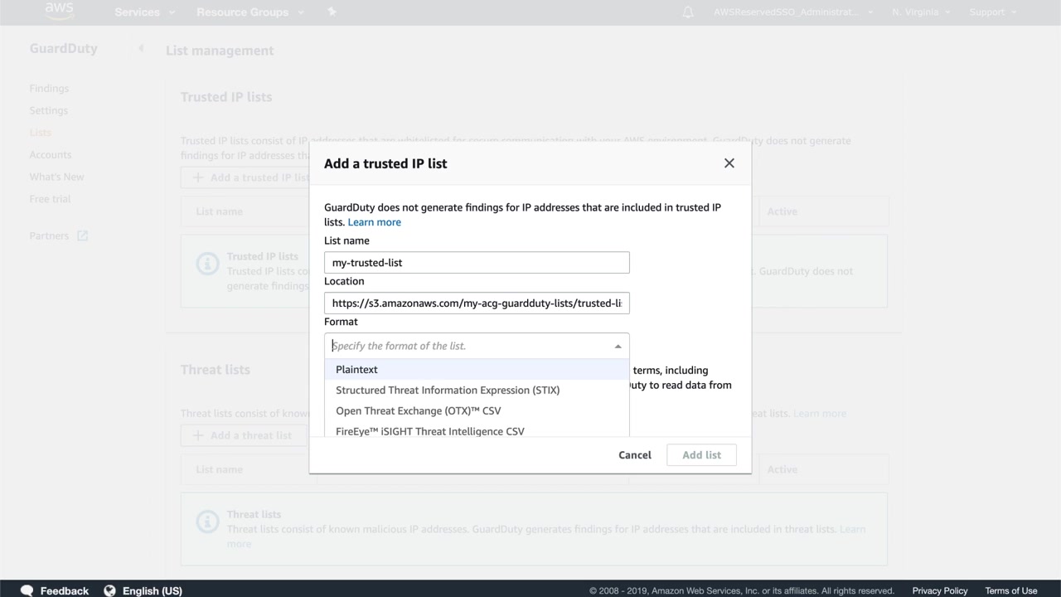Choose Structured Threat Information Expression (STIX)
1061x597 pixels.
[448, 391]
